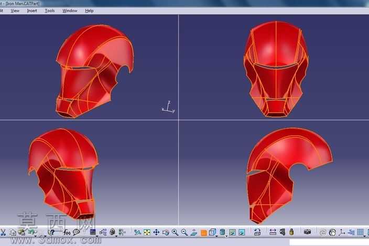369x246 pixels.
Task: Open the Insert menu
Action: (x=32, y=10)
